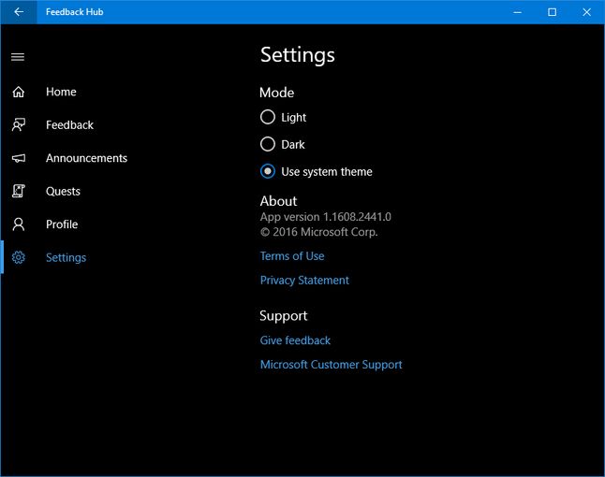This screenshot has width=605, height=477.
Task: Click the Give feedback link
Action: (295, 340)
